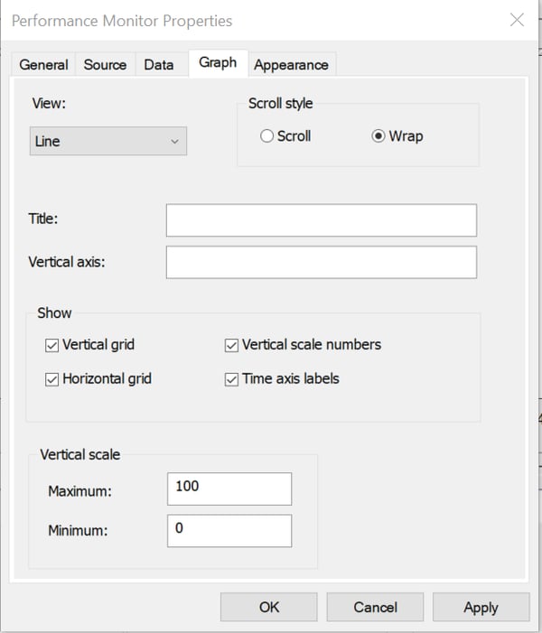Open the Source tab
The image size is (542, 633).
pos(105,65)
